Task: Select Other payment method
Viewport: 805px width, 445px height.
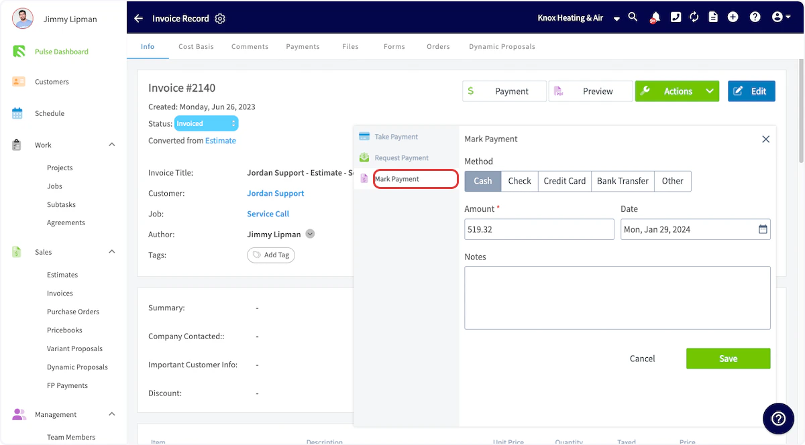Action: 673,181
